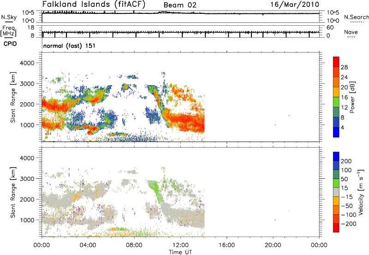369x255 pixels.
Task: Select the 'CPID' row label
Action: (10, 44)
